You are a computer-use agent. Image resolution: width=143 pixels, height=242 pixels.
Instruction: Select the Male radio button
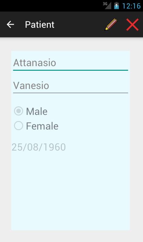pos(19,111)
